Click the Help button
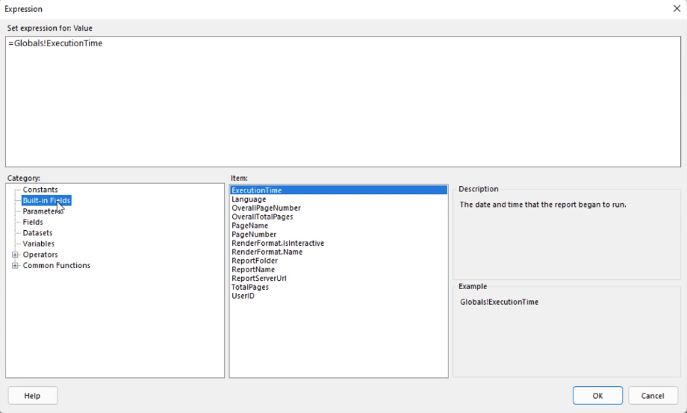 [32, 396]
